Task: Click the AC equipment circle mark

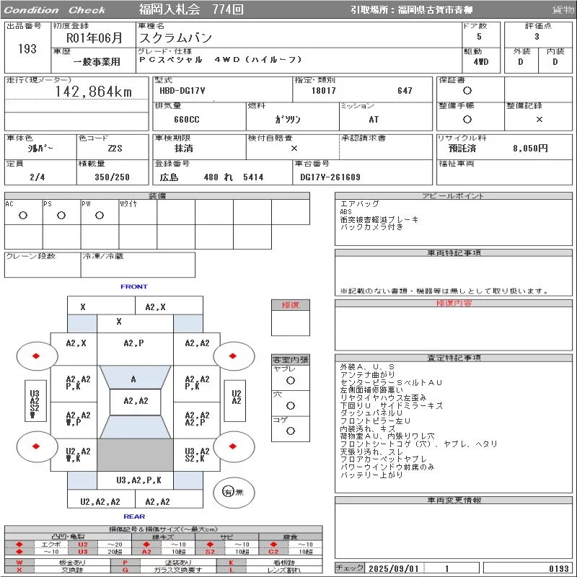Action: point(23,215)
